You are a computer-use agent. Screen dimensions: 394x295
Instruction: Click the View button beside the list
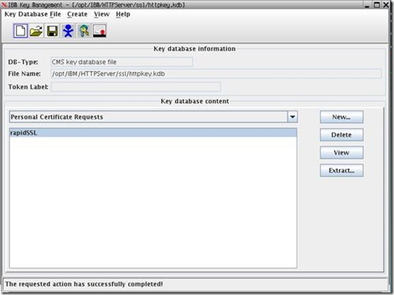pyautogui.click(x=341, y=153)
